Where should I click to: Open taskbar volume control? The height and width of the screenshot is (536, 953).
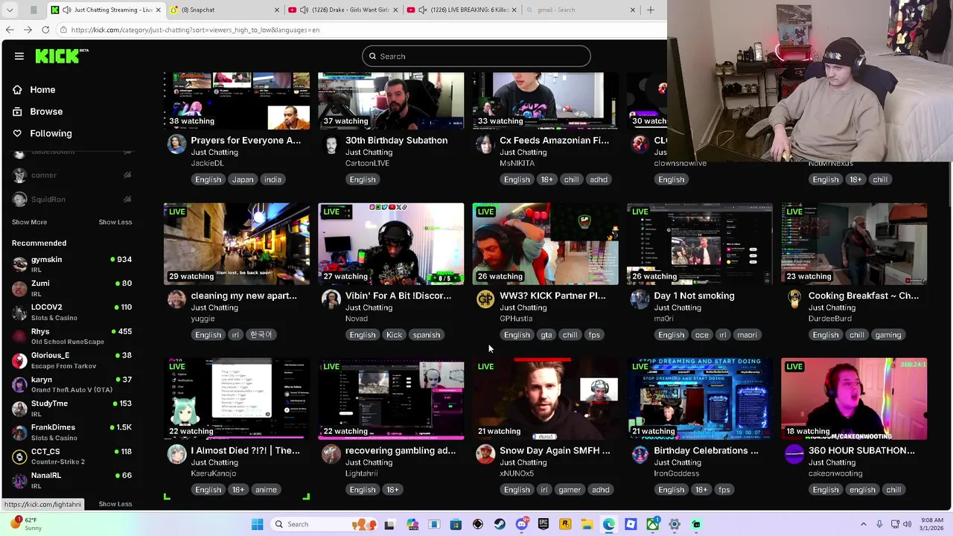click(908, 524)
